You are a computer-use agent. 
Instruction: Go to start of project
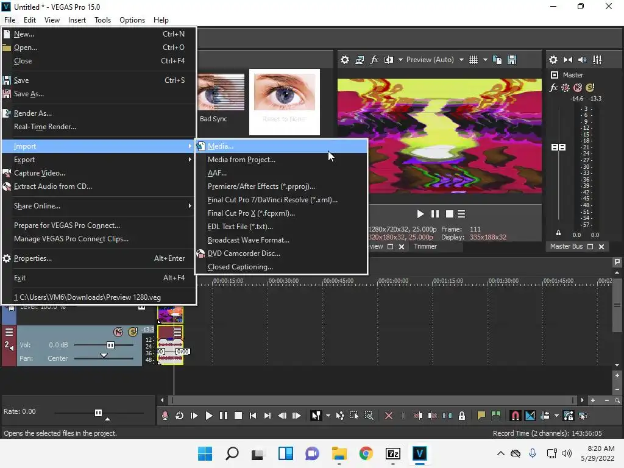click(253, 416)
